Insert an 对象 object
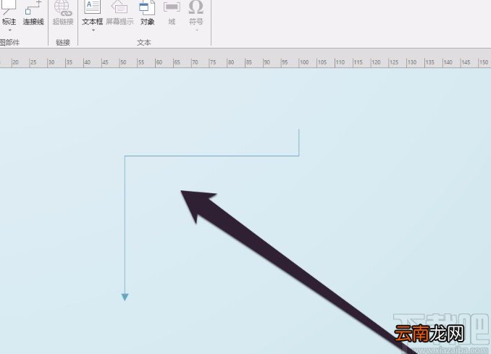491x354 pixels. click(x=147, y=13)
